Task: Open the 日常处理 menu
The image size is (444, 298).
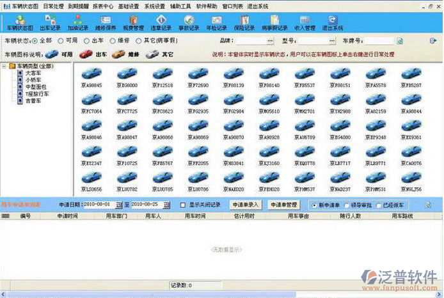Action: [x=54, y=6]
